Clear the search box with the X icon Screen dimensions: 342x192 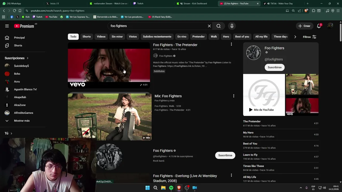click(x=209, y=26)
